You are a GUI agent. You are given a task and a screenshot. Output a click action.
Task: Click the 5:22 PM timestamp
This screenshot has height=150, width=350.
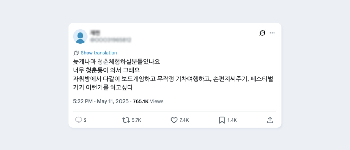(x=83, y=101)
